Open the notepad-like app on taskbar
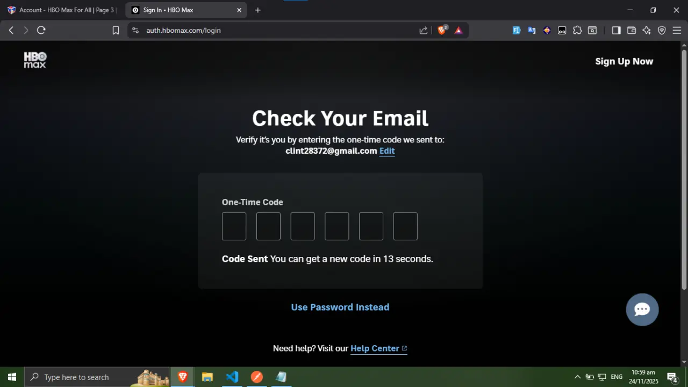The height and width of the screenshot is (387, 688). (281, 377)
